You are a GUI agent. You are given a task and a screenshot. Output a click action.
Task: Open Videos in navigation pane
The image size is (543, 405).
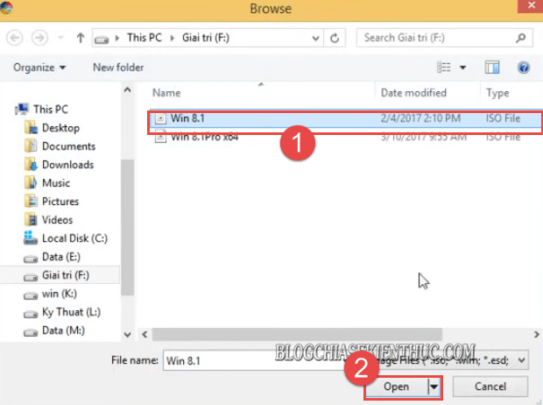point(57,220)
